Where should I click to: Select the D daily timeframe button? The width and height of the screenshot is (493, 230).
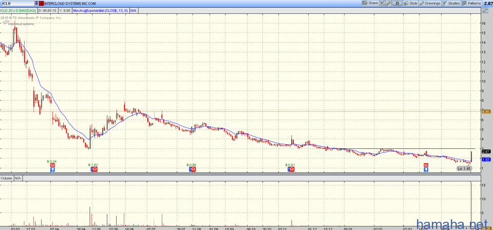(x=397, y=3)
